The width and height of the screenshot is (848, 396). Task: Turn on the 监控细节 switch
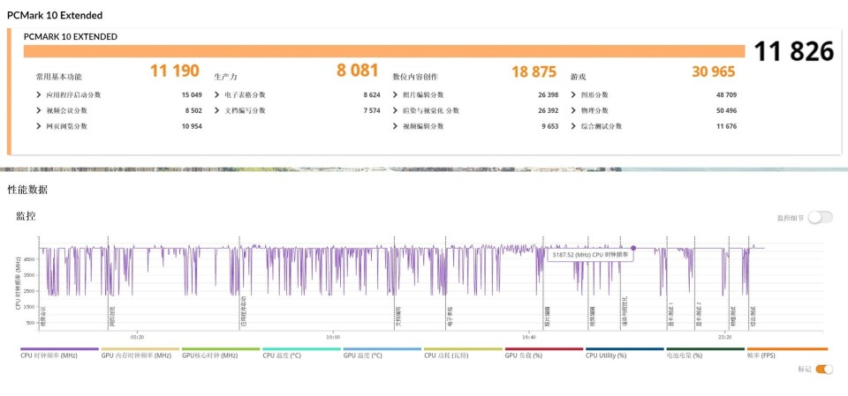click(820, 218)
